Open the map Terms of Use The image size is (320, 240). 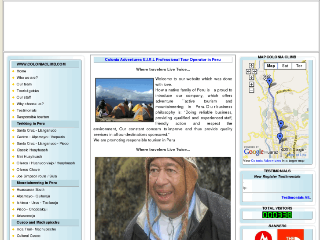pos(296,155)
